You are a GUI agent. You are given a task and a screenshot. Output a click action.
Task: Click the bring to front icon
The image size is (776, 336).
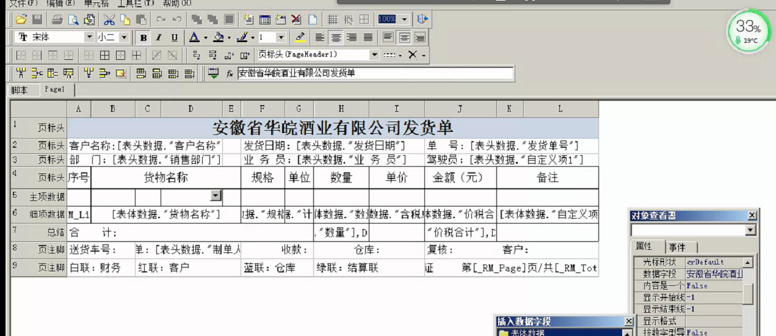[x=197, y=20]
